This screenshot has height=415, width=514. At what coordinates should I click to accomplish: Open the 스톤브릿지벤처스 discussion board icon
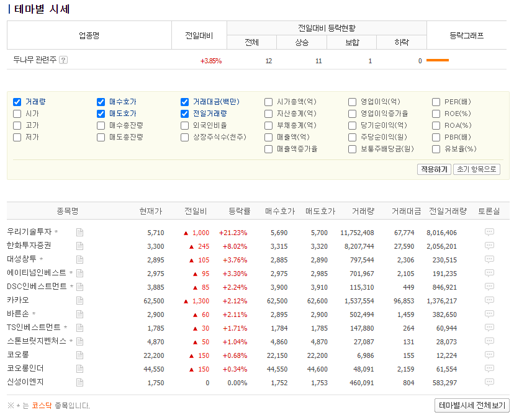(489, 341)
